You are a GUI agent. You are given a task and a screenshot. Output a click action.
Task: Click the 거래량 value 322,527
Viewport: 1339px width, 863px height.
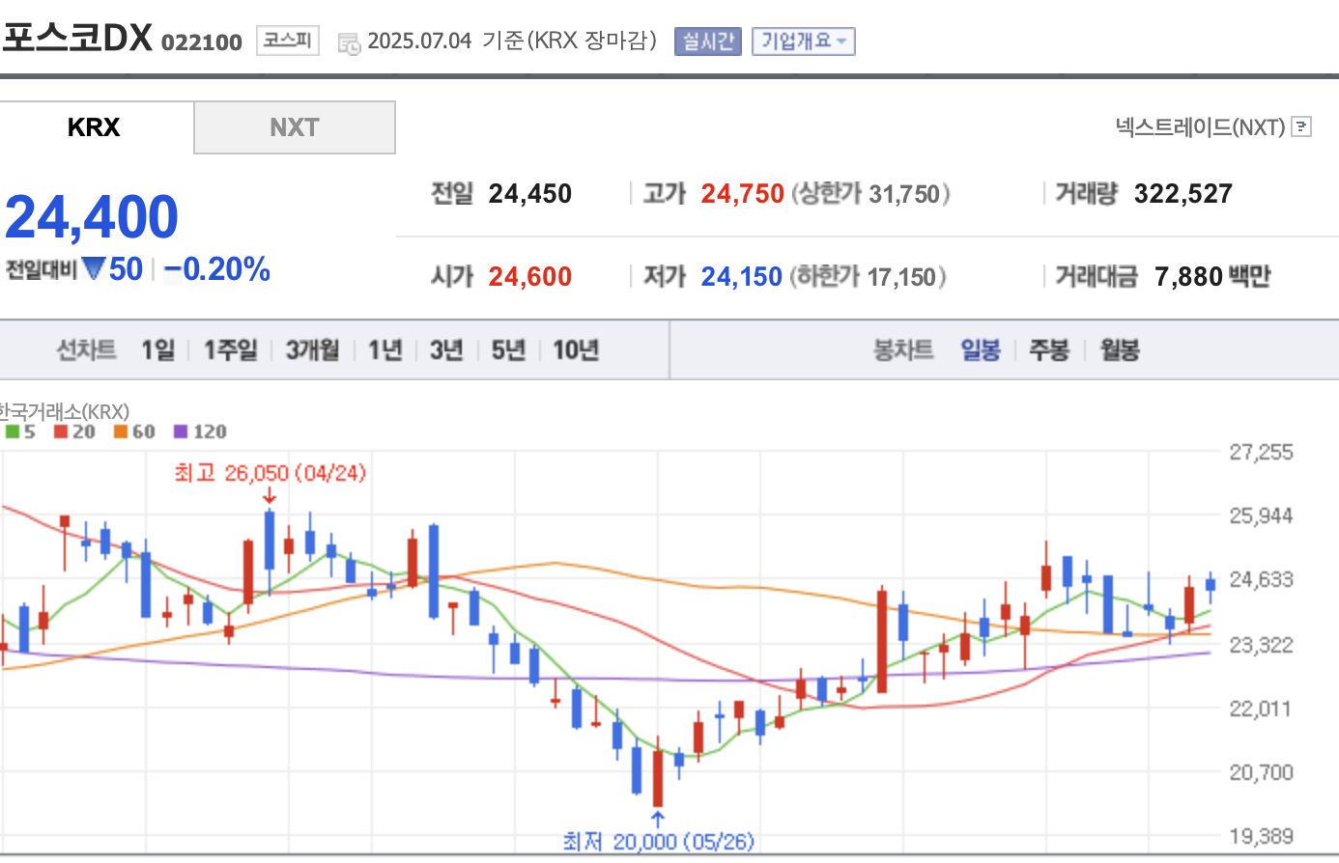(1183, 194)
